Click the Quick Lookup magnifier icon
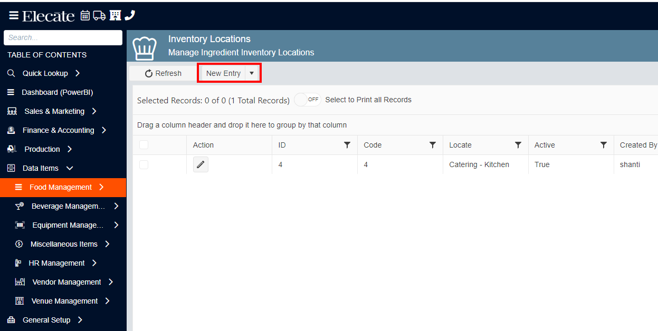This screenshot has height=331, width=658. (11, 73)
